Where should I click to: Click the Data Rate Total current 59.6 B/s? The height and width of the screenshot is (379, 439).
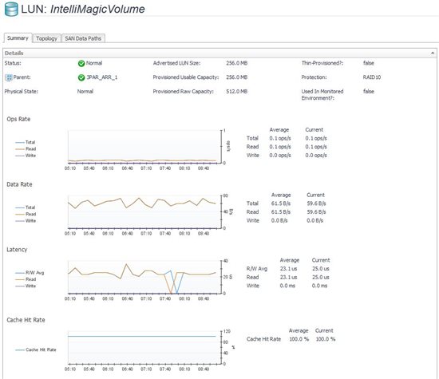coord(316,203)
